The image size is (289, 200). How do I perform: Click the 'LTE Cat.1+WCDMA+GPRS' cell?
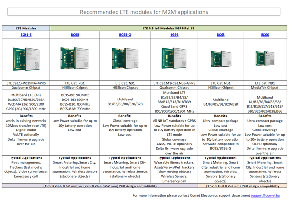tap(26, 83)
